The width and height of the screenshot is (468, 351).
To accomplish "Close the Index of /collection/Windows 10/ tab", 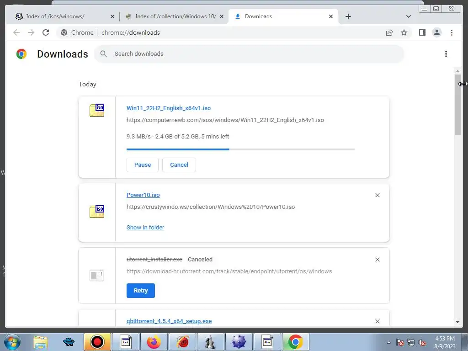I will 222,16.
